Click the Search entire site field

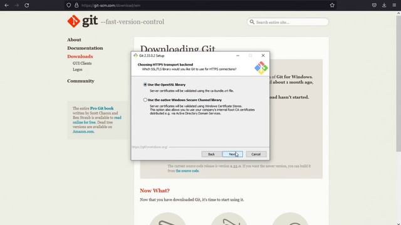[x=288, y=22]
